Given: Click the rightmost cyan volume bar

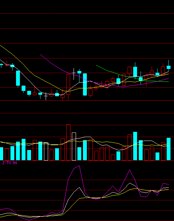Looking at the screenshot, I should 168,149.
